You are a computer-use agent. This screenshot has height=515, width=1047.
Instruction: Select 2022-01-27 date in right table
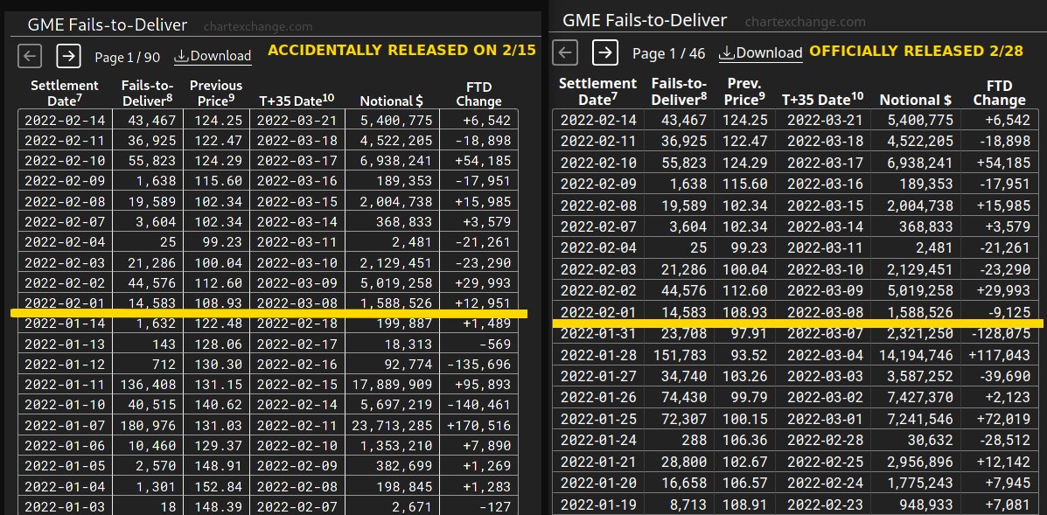tap(599, 377)
